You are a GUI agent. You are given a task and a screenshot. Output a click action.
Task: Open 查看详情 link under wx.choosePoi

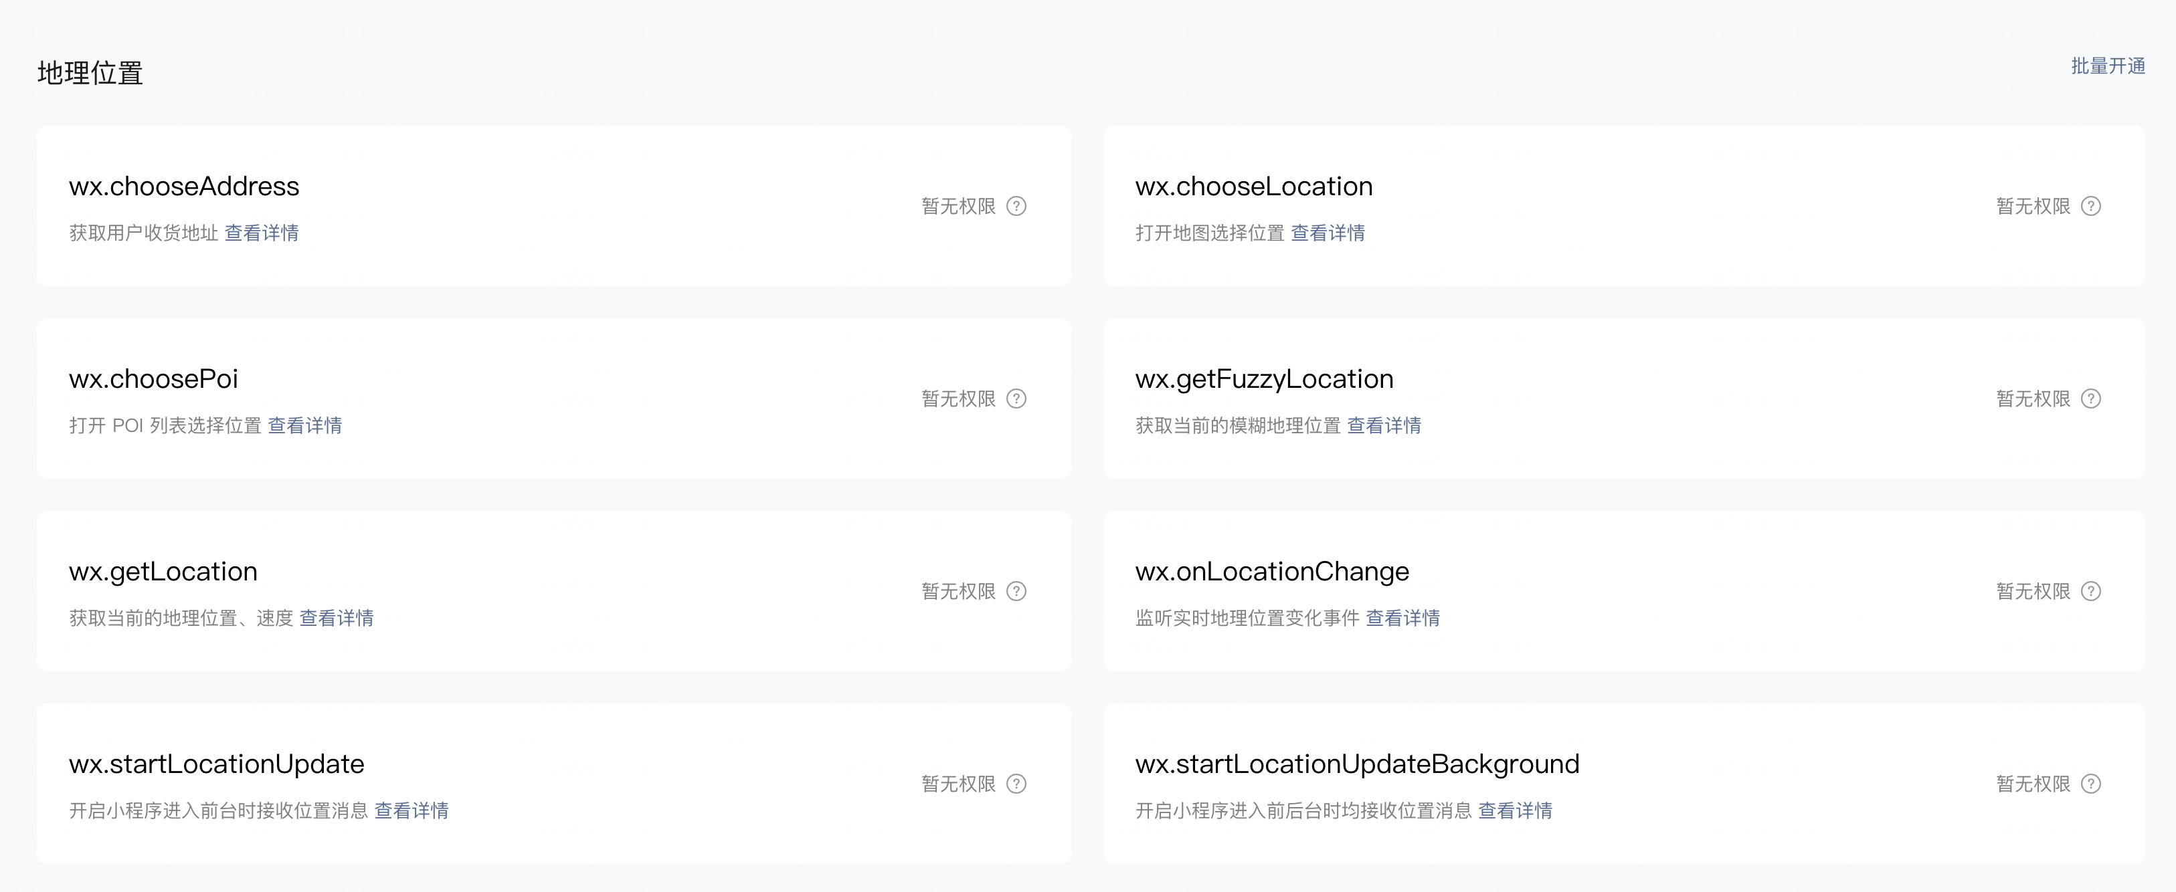[305, 425]
